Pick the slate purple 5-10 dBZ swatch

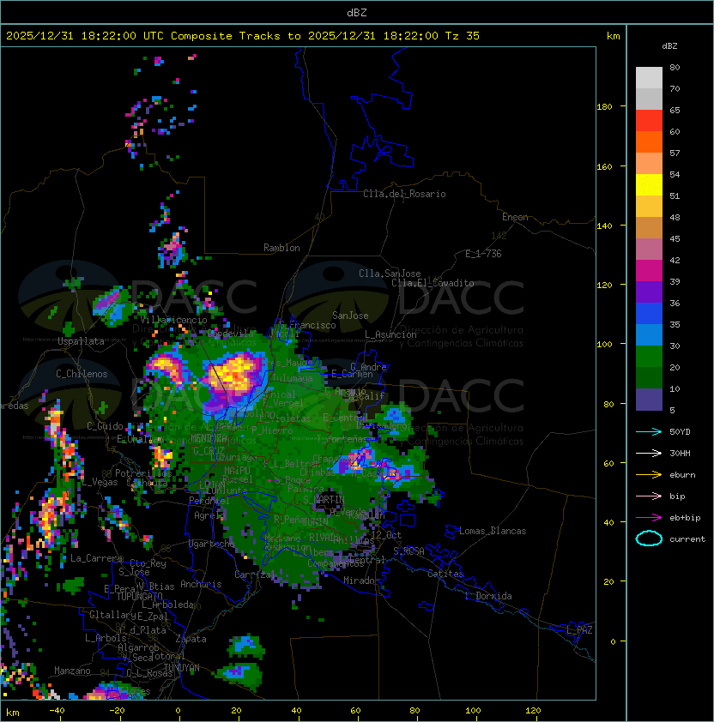(649, 400)
